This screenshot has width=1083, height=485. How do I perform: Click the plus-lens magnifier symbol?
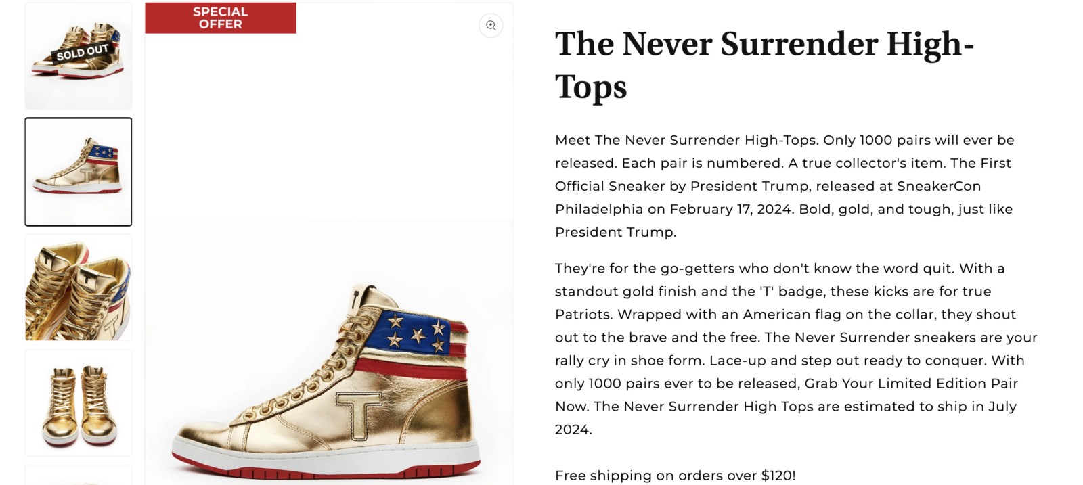click(491, 25)
